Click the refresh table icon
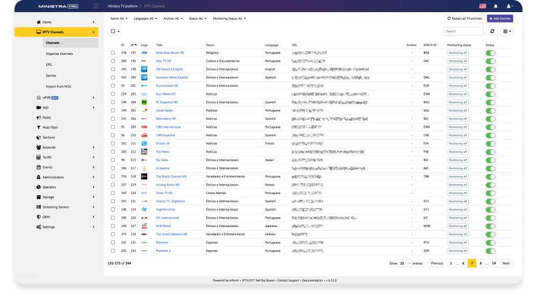Viewport: 537px width, 301px height. click(x=493, y=31)
